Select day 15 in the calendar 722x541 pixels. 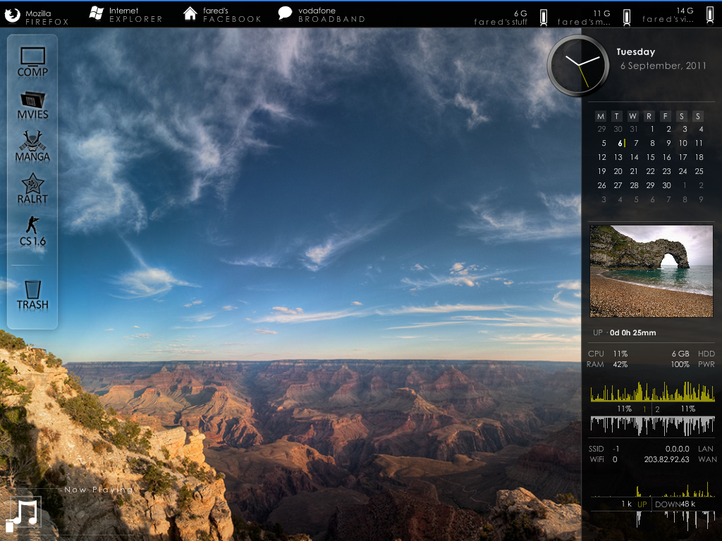[x=650, y=157]
